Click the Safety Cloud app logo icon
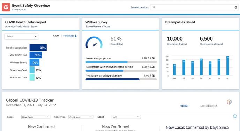 6,7
